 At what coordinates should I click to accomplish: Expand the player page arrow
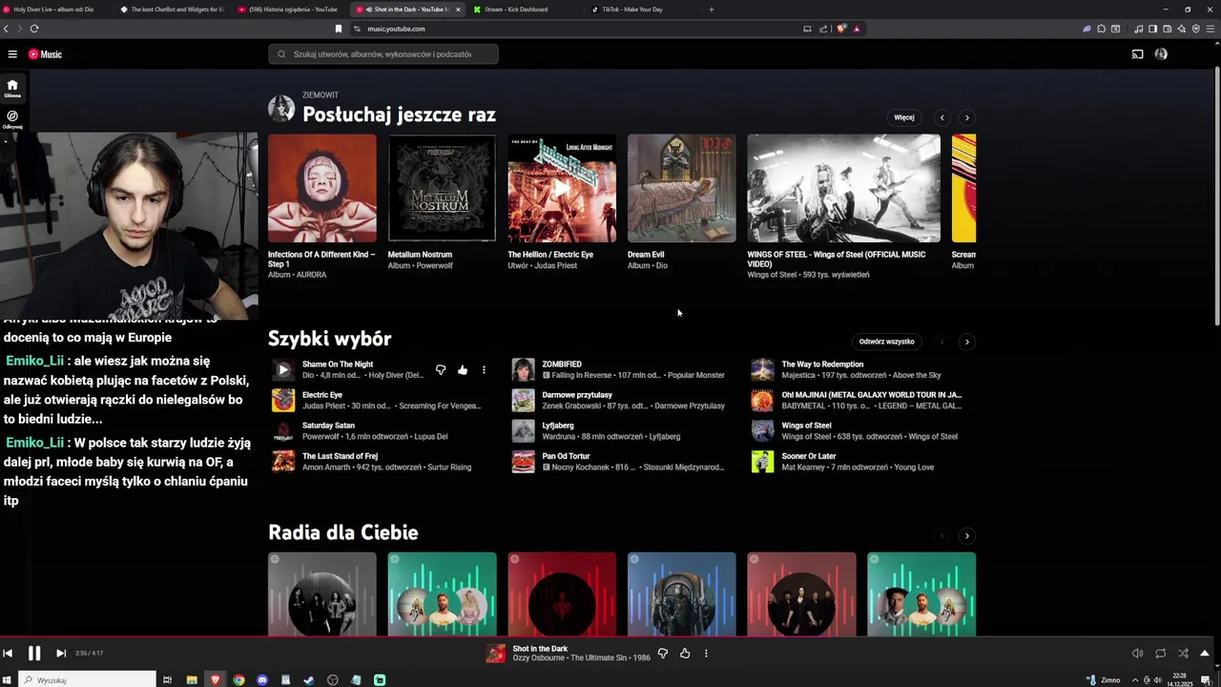[x=1205, y=654]
